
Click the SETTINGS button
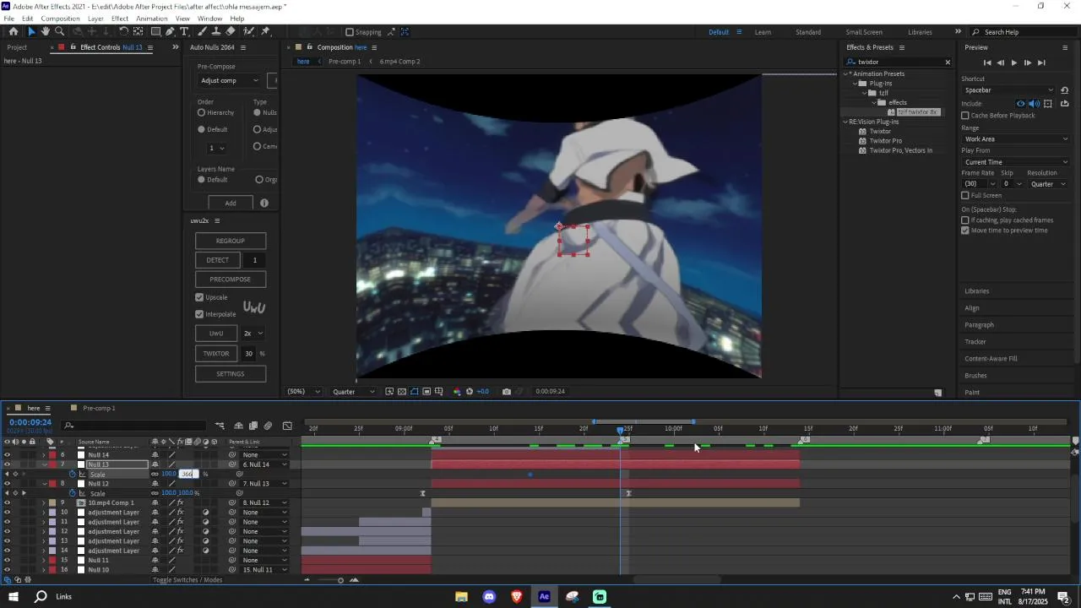pyautogui.click(x=231, y=374)
